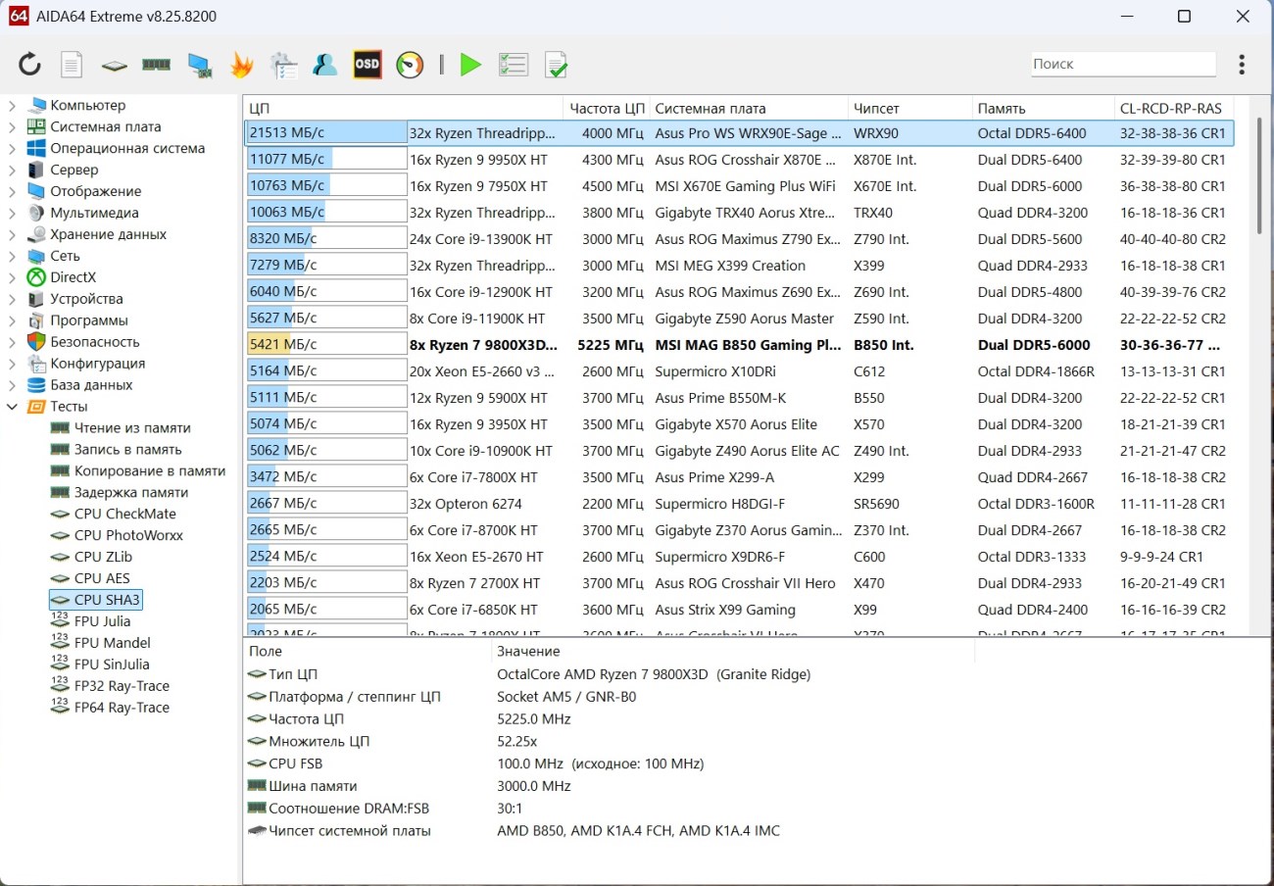Select the Конфигурация tree item
Viewport: 1274px width, 886px height.
coord(97,364)
